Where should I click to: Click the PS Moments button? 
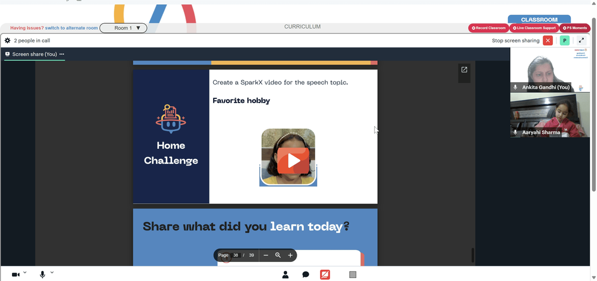[574, 28]
